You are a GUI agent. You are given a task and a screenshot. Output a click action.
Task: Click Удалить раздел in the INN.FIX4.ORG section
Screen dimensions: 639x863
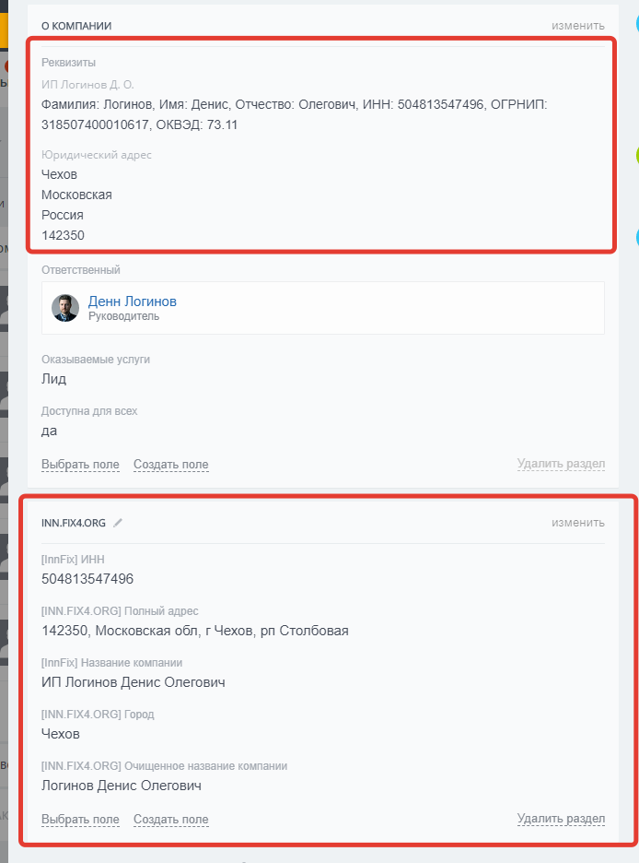pyautogui.click(x=561, y=819)
